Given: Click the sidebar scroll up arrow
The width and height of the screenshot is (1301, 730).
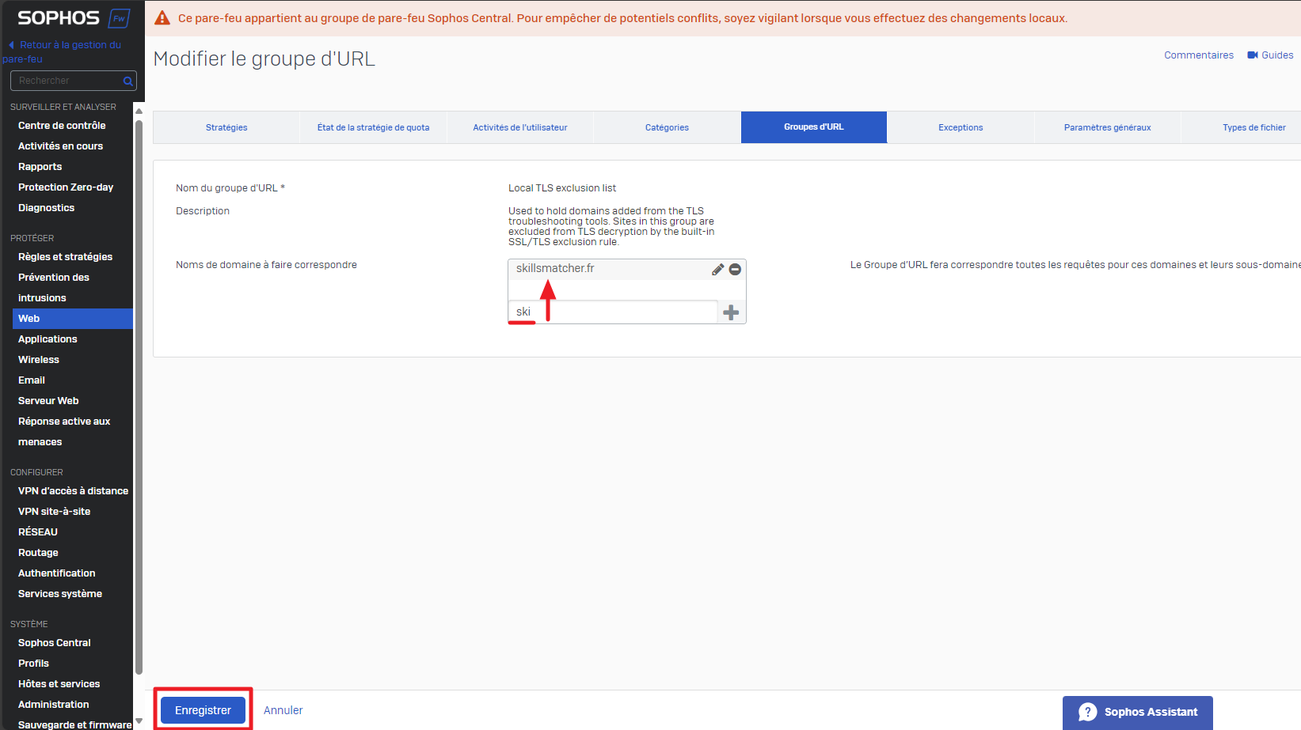Looking at the screenshot, I should coord(139,111).
